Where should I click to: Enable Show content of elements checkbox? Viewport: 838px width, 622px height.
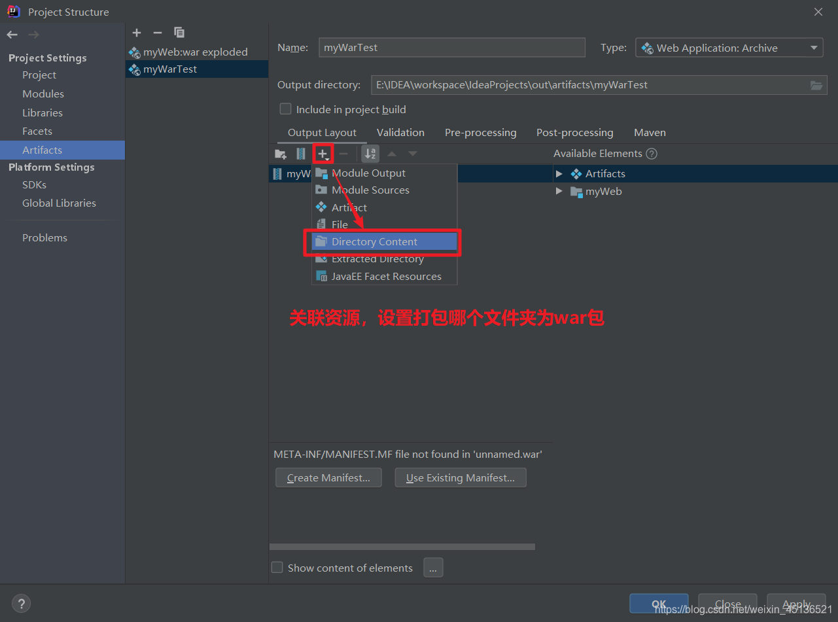[277, 568]
